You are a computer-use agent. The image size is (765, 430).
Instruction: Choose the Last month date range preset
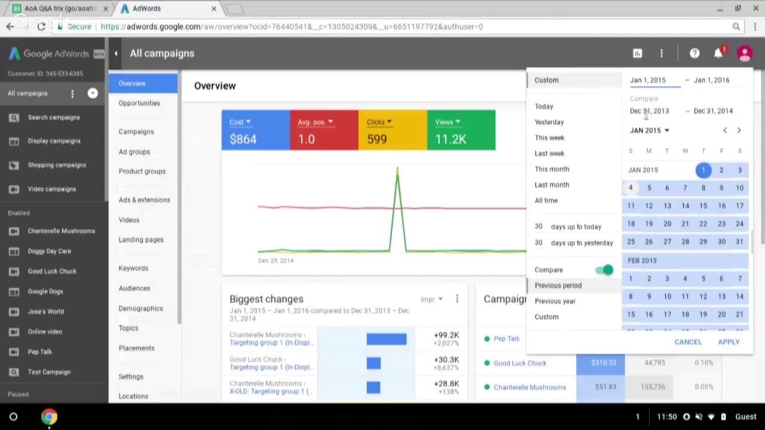552,185
